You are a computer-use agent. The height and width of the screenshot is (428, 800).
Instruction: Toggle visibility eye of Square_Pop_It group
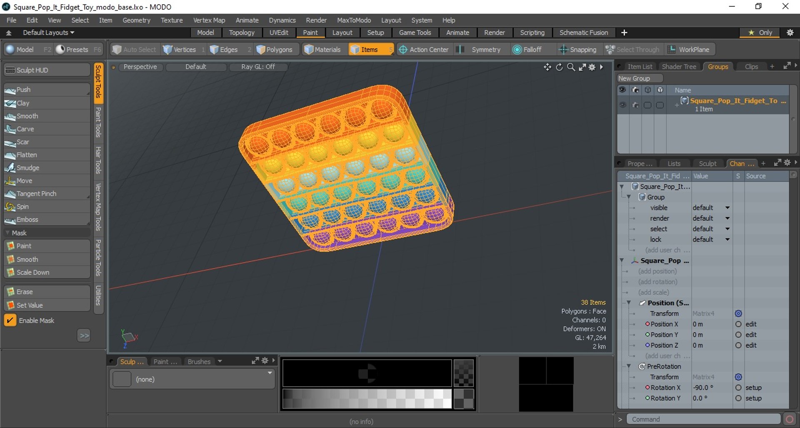coord(622,105)
